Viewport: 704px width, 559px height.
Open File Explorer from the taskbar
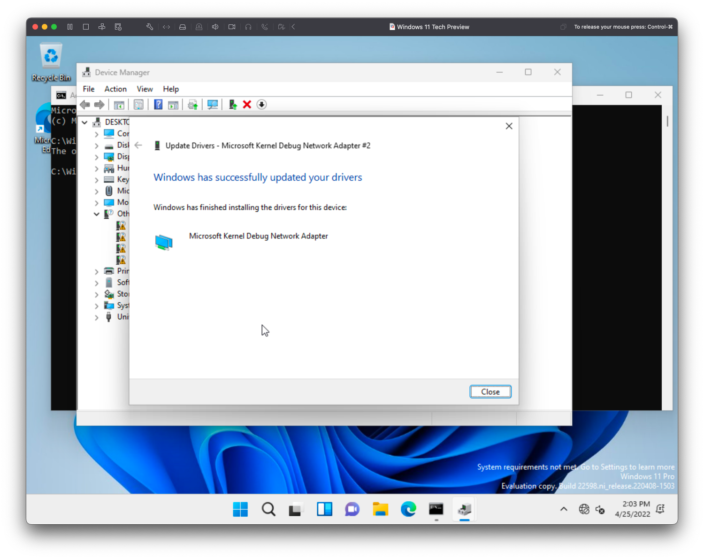click(x=381, y=509)
